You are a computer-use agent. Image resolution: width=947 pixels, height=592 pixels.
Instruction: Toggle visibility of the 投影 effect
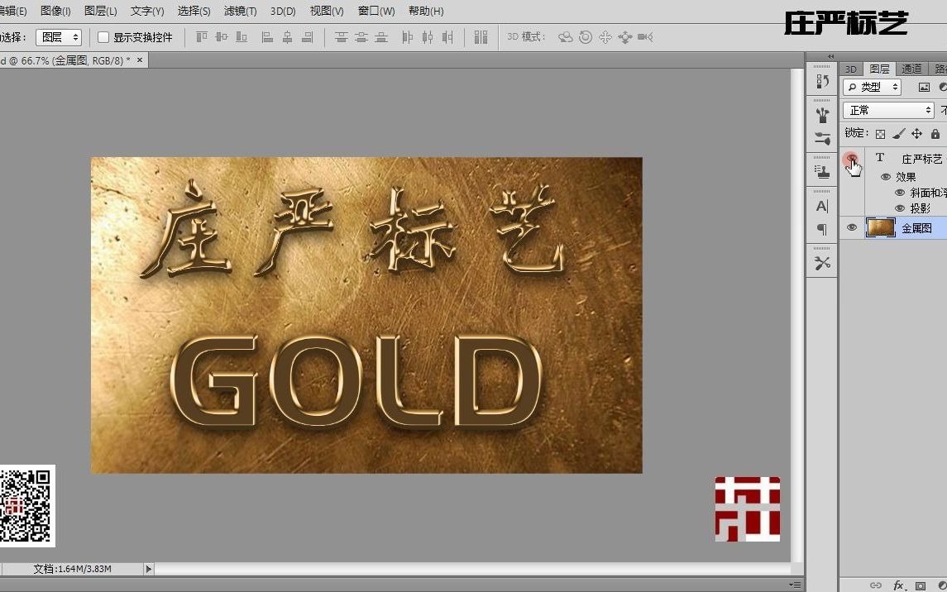[x=900, y=208]
